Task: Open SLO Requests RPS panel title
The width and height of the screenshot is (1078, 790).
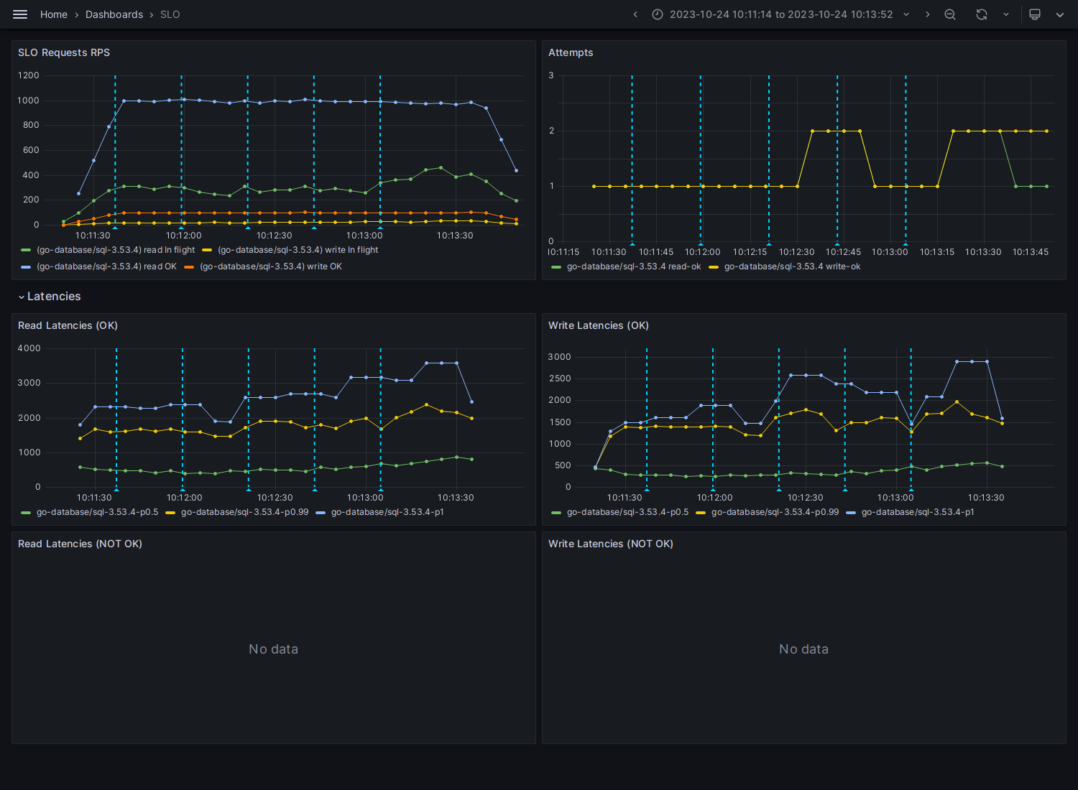Action: 64,52
